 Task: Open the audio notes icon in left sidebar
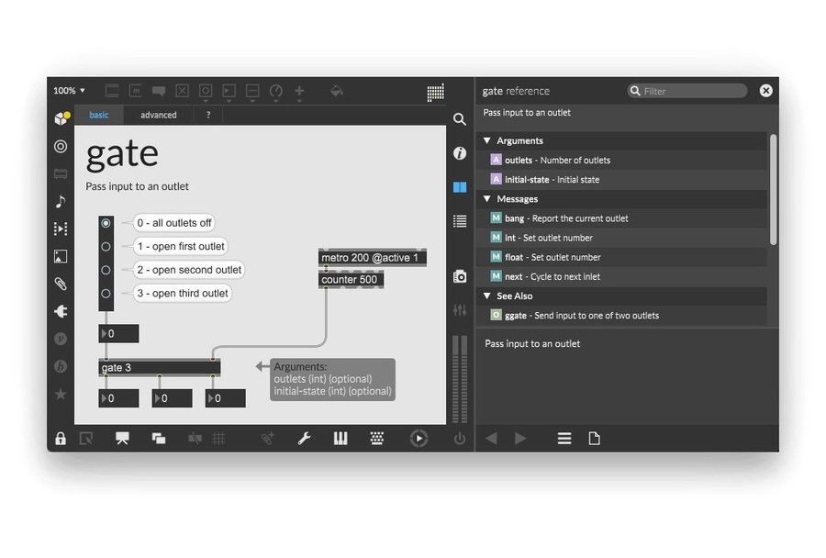pos(61,201)
